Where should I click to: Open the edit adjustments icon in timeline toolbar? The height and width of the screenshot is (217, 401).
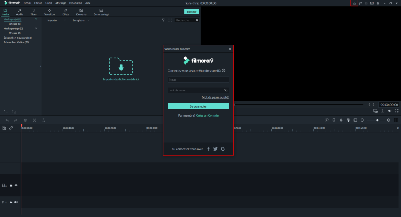tap(43, 120)
